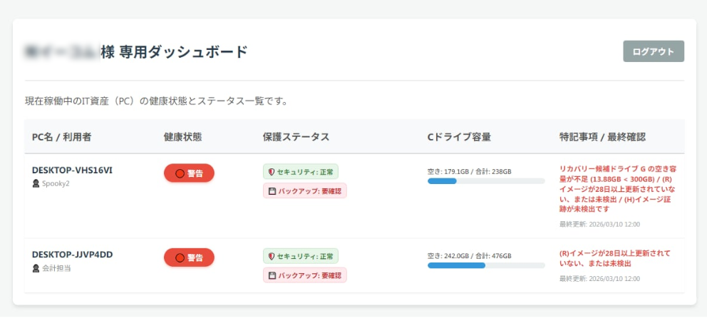
Task: Click the shield icon in DESKTOP-VHS16VI security badge
Action: [x=271, y=172]
